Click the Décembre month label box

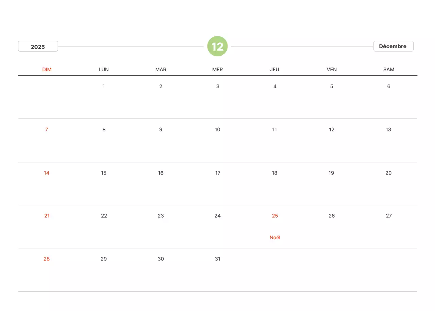click(x=393, y=46)
